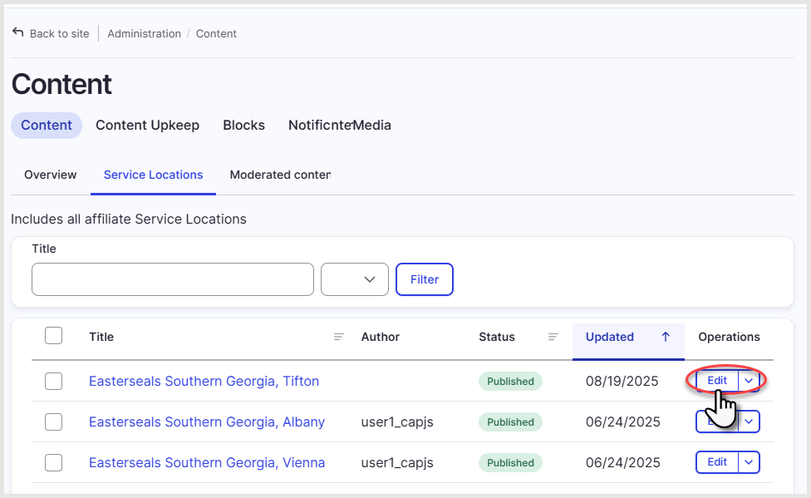Expand operations dropdown arrow for Tifton row
This screenshot has height=498, width=811.
point(749,381)
